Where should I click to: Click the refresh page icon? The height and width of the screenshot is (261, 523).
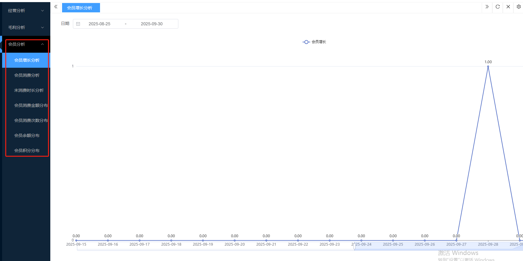click(498, 7)
